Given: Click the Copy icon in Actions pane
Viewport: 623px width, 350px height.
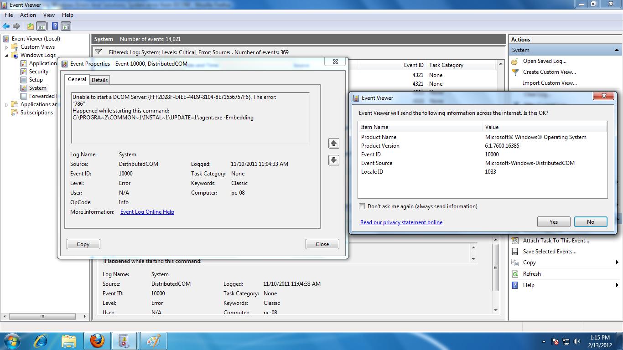Looking at the screenshot, I should click(x=515, y=262).
